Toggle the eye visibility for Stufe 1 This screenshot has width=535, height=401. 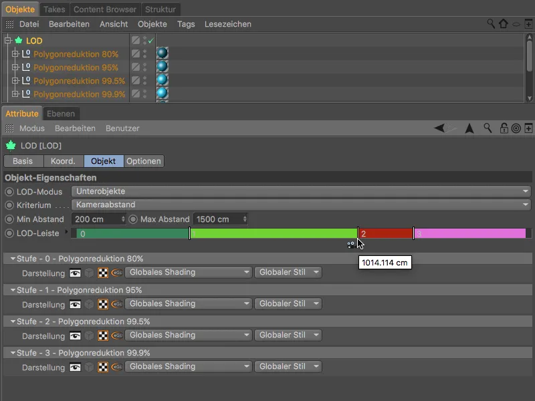click(x=75, y=304)
